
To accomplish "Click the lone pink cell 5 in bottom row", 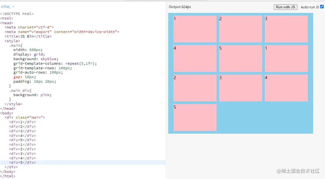I will pyautogui.click(x=195, y=118).
